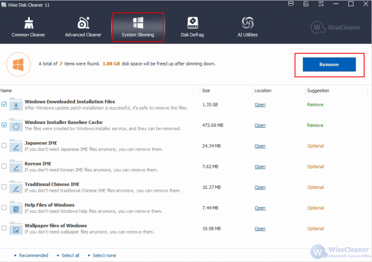Click the 24.34 MB size value
The height and width of the screenshot is (262, 372).
tap(212, 146)
